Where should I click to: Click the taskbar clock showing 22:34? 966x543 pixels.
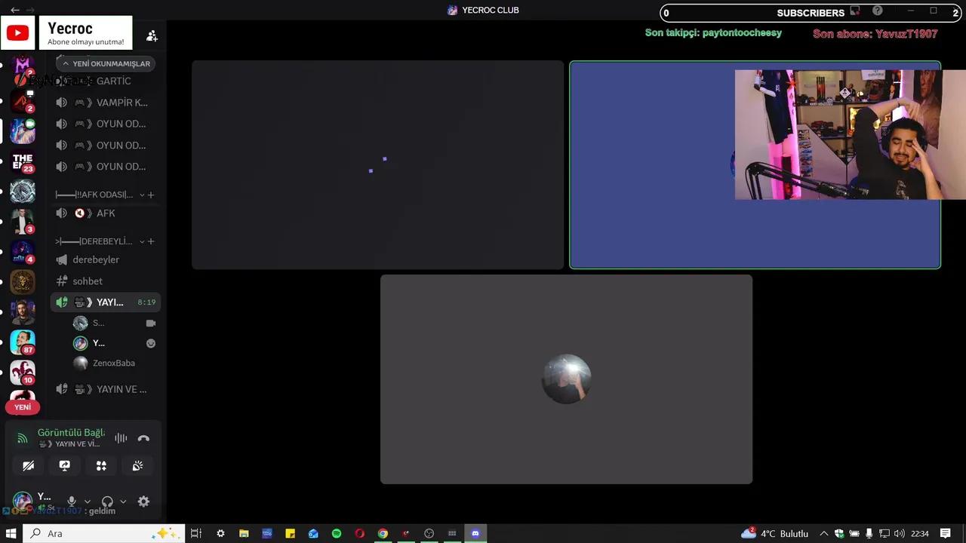tap(919, 533)
